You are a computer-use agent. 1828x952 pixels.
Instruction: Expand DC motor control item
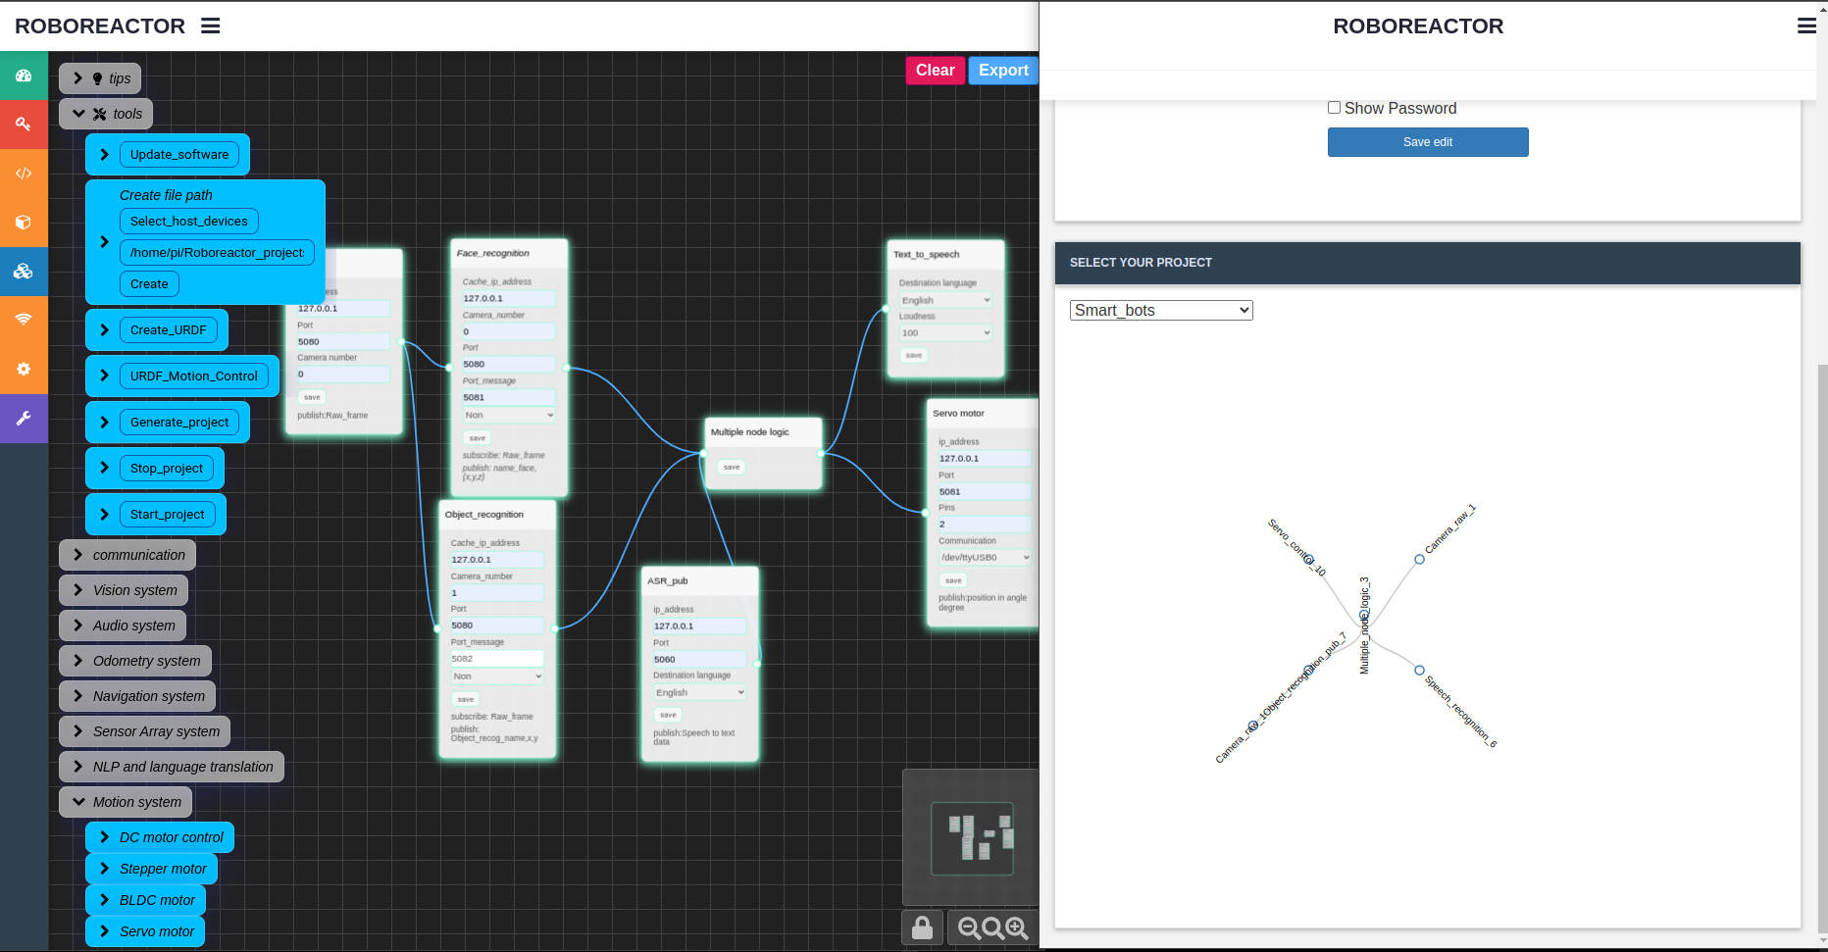160,837
